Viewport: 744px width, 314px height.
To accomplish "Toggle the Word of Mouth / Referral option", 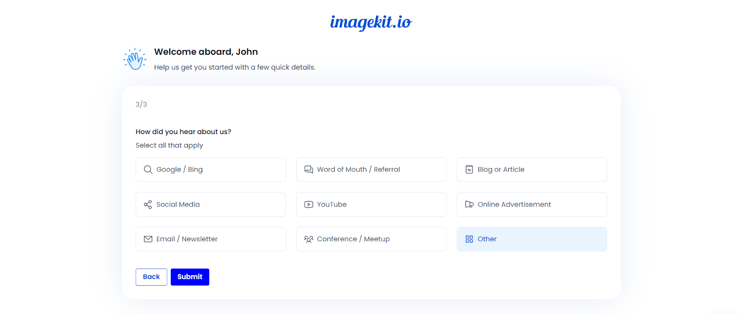I will [371, 169].
